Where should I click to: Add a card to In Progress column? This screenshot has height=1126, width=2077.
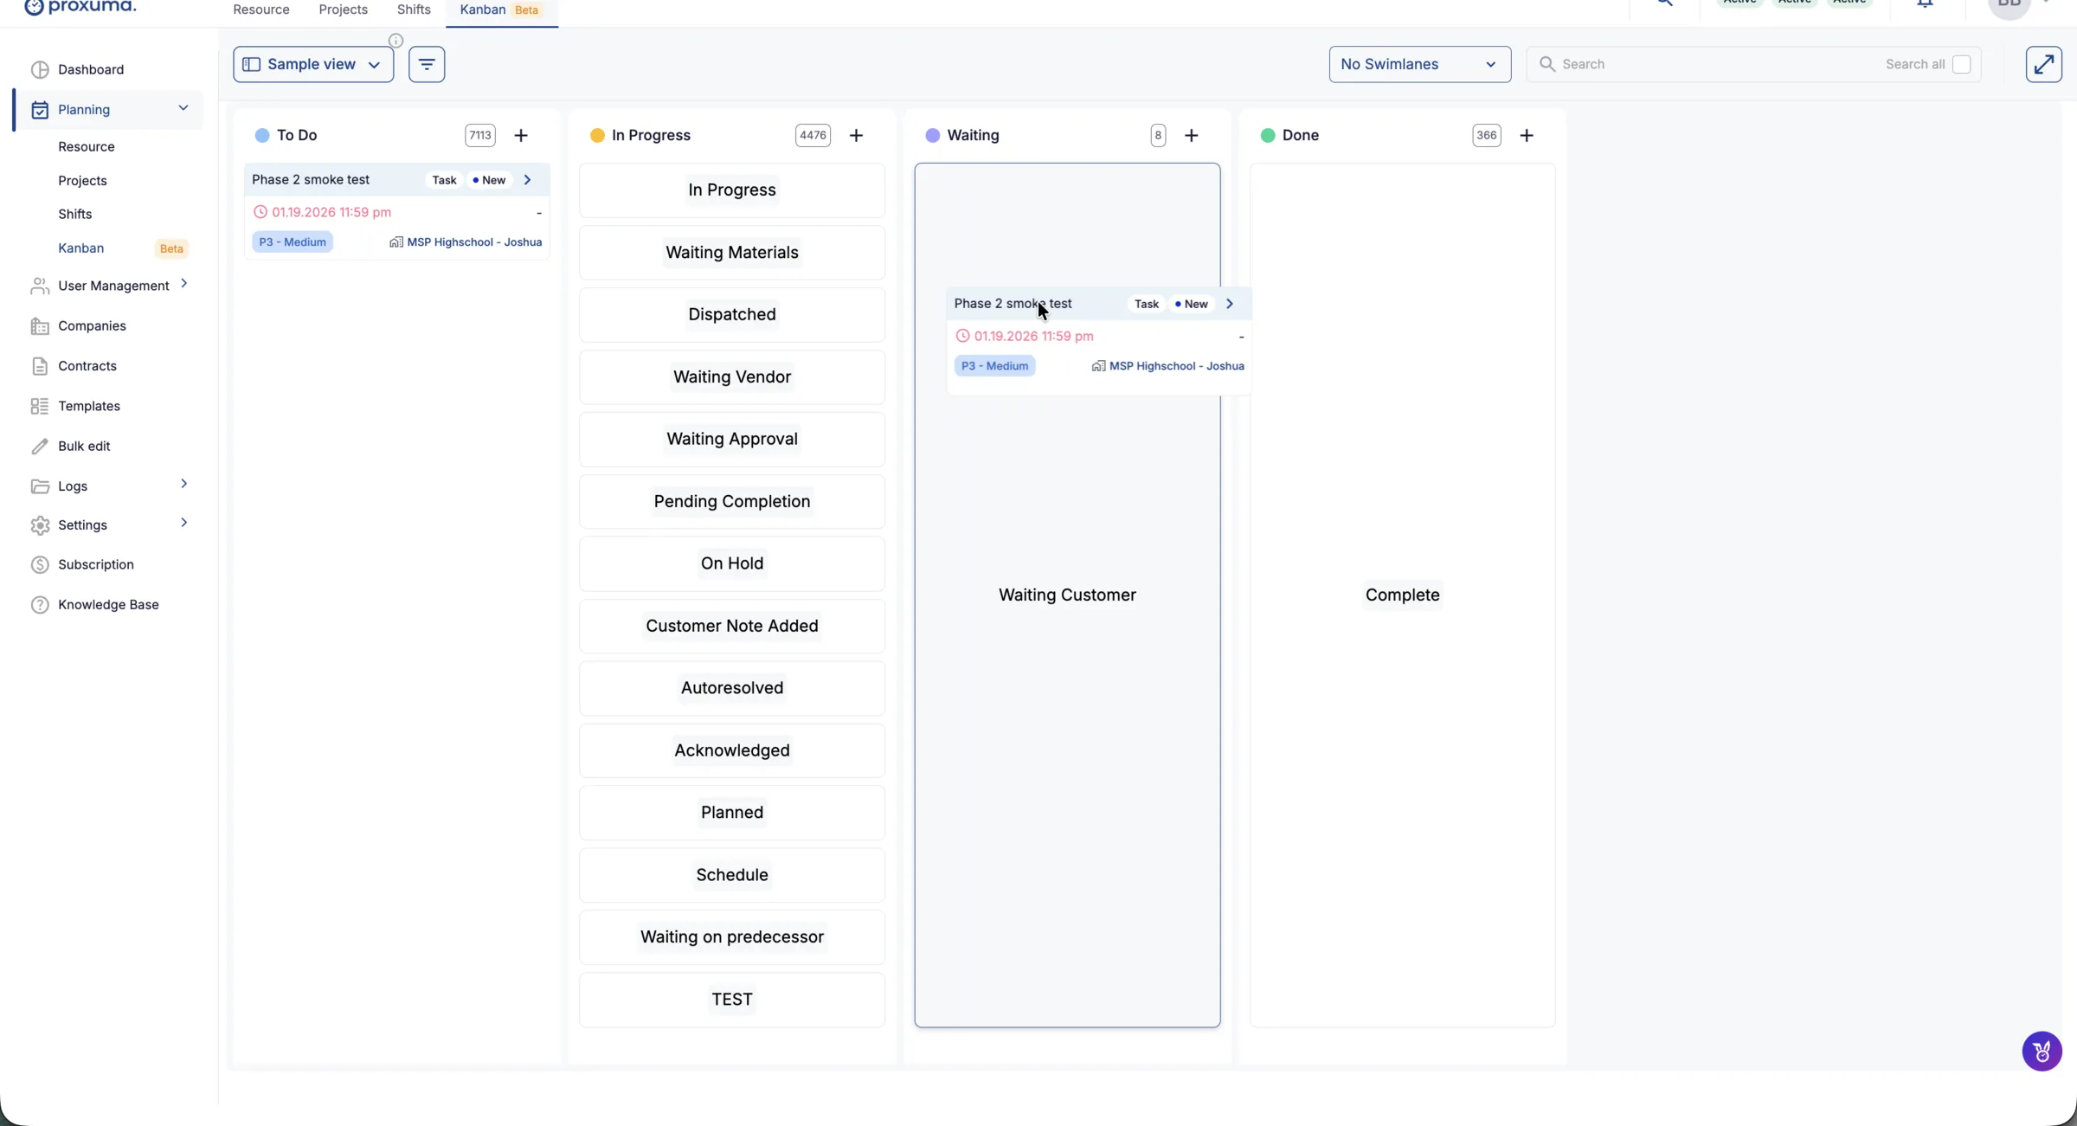click(856, 135)
